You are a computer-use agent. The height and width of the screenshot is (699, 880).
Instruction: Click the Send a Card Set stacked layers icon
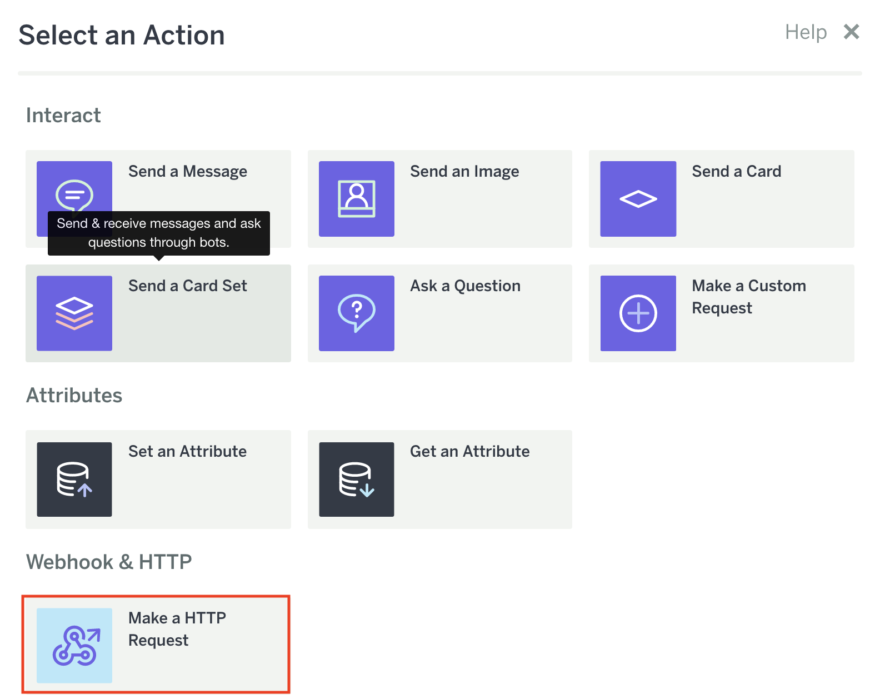coord(74,313)
